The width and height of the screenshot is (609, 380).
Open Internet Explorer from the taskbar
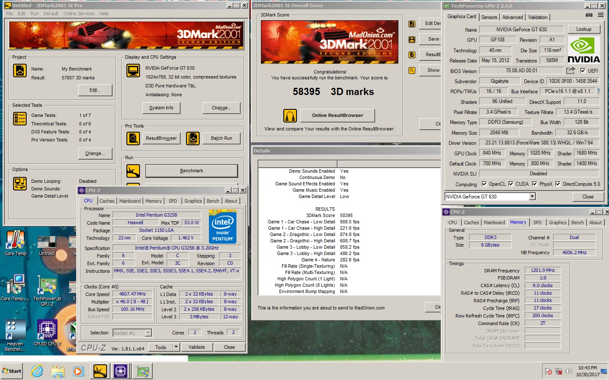(x=37, y=371)
